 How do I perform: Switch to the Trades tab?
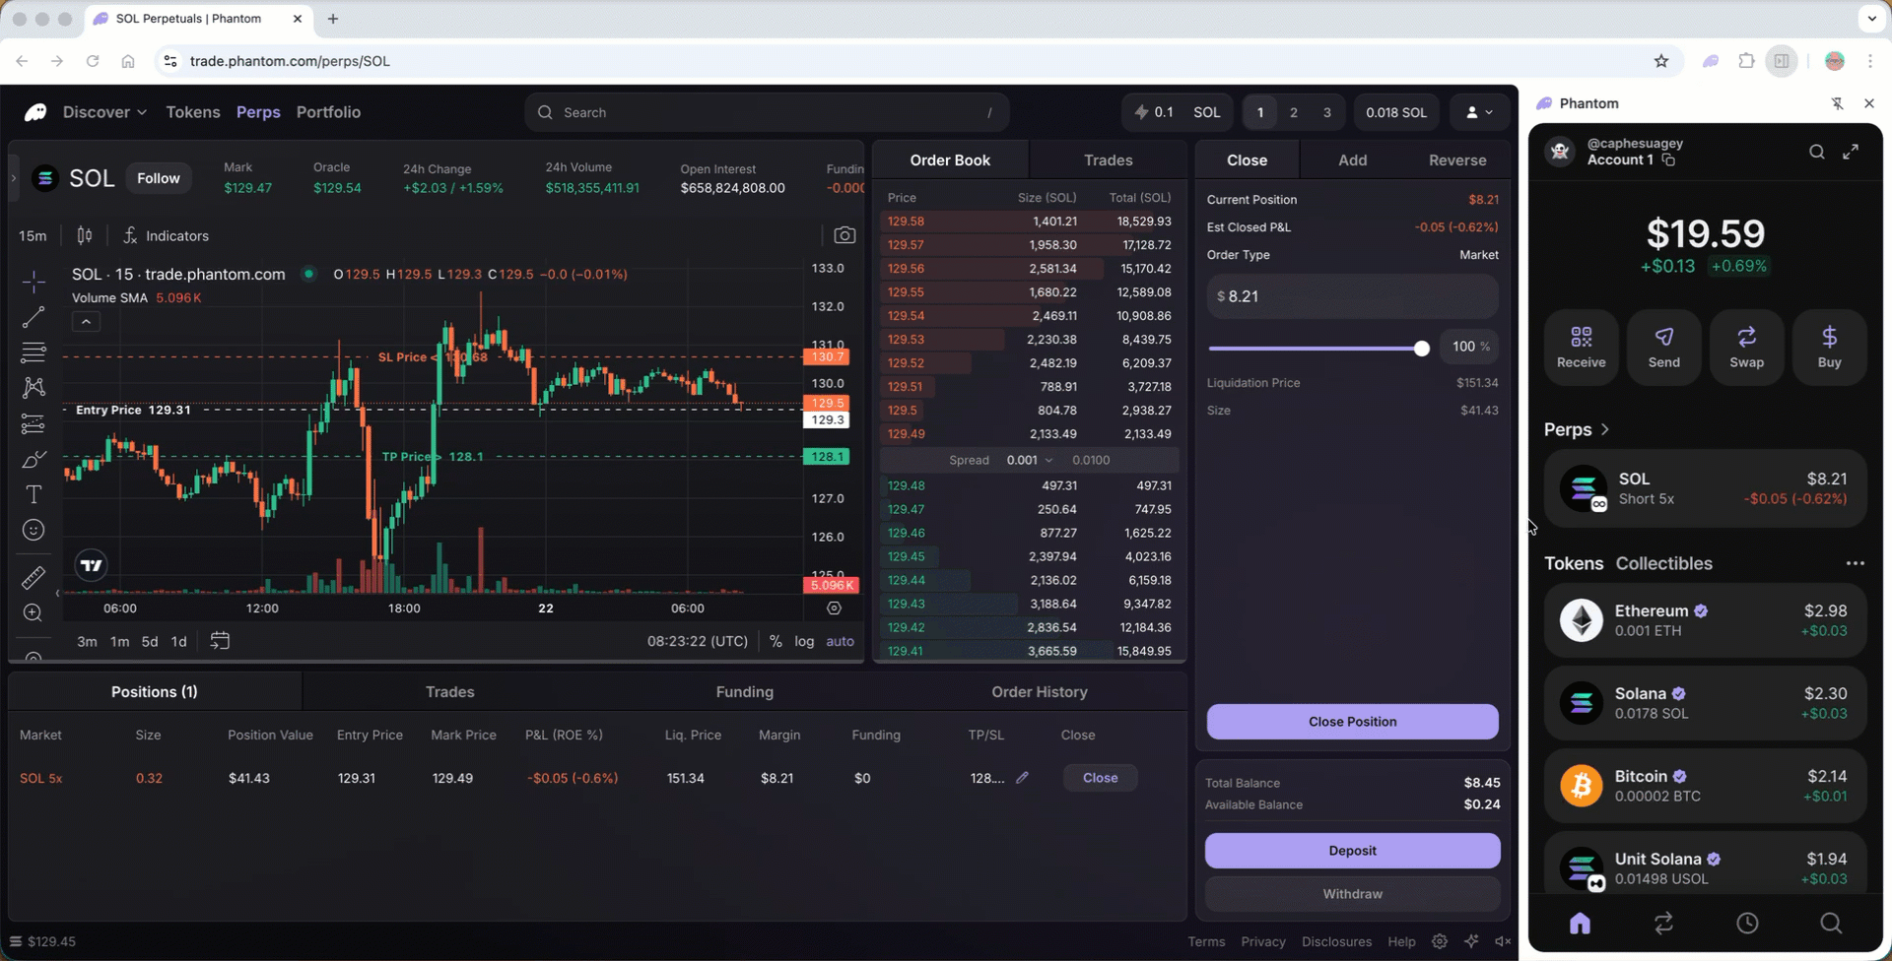pos(1108,159)
